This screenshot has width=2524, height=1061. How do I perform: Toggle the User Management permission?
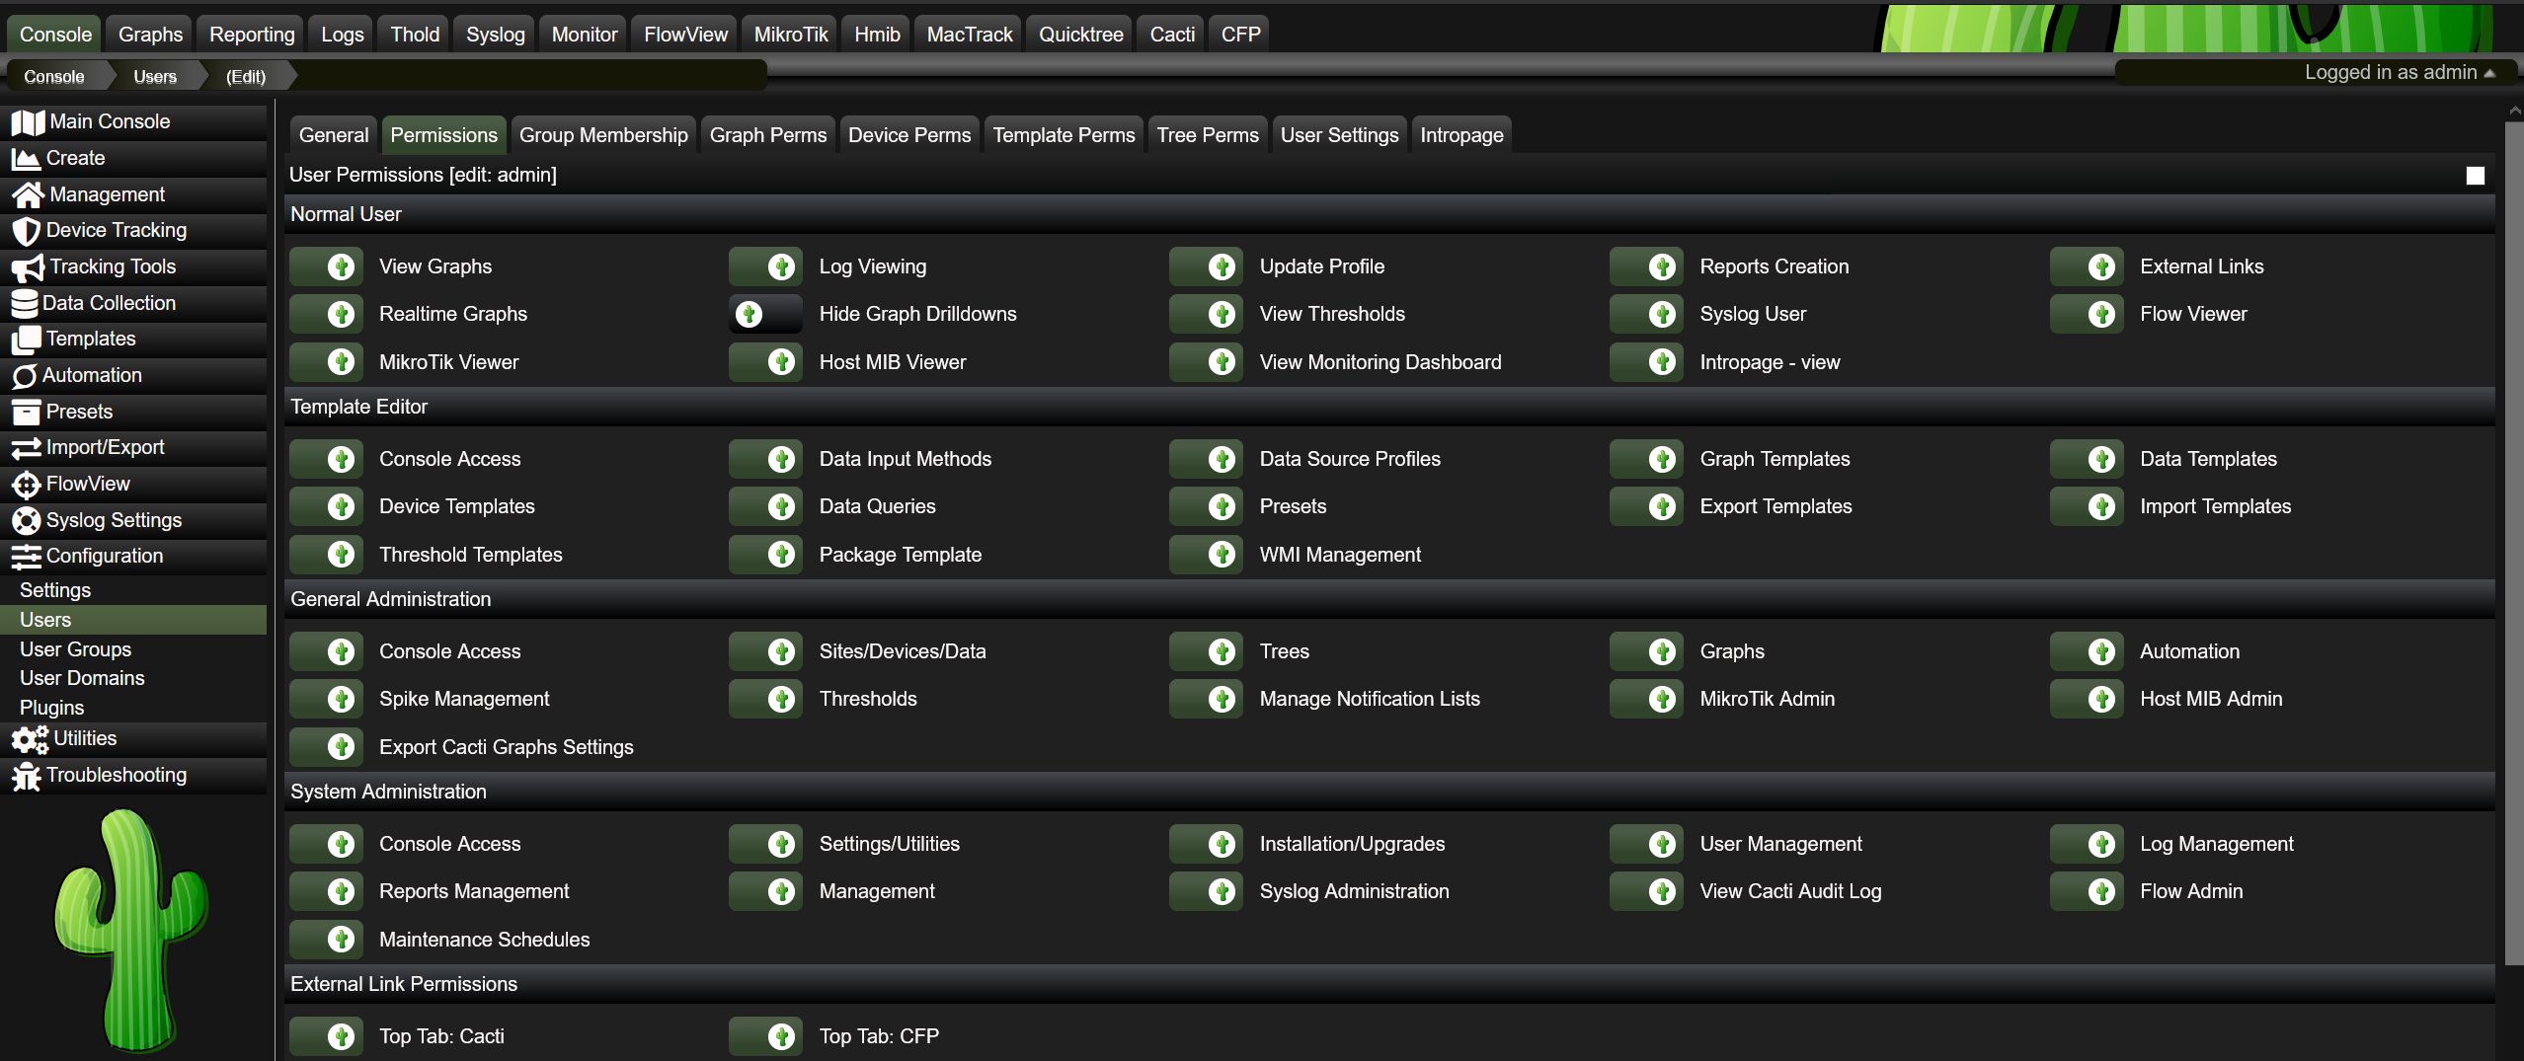click(1646, 844)
